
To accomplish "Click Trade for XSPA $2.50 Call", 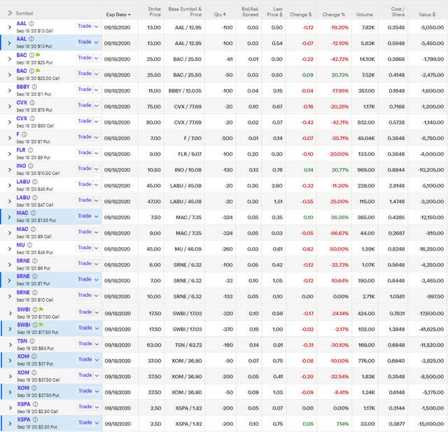I will pyautogui.click(x=85, y=407).
